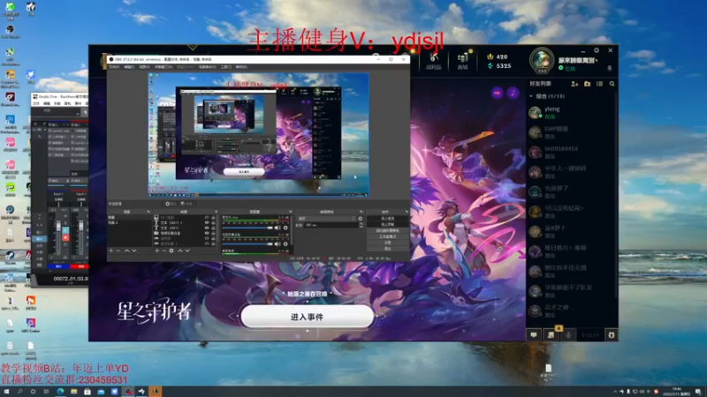Move source up in OBS sources panel
The image size is (707, 397).
(x=180, y=251)
